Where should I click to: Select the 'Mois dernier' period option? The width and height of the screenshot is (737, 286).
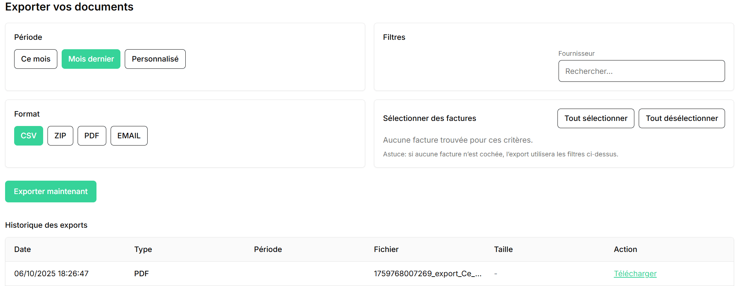click(x=91, y=59)
